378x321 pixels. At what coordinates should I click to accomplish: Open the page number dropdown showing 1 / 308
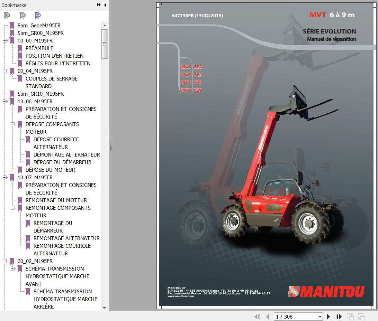[320, 317]
